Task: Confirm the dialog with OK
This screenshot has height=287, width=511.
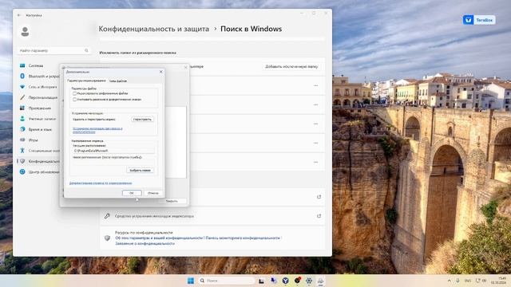Action: click(x=132, y=193)
